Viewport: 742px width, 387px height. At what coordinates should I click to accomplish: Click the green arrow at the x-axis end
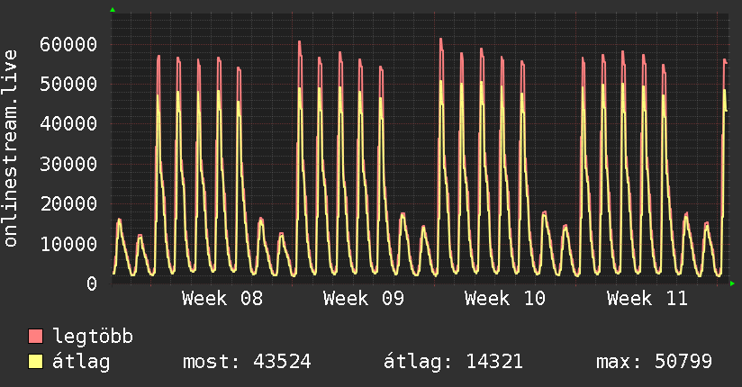click(732, 283)
